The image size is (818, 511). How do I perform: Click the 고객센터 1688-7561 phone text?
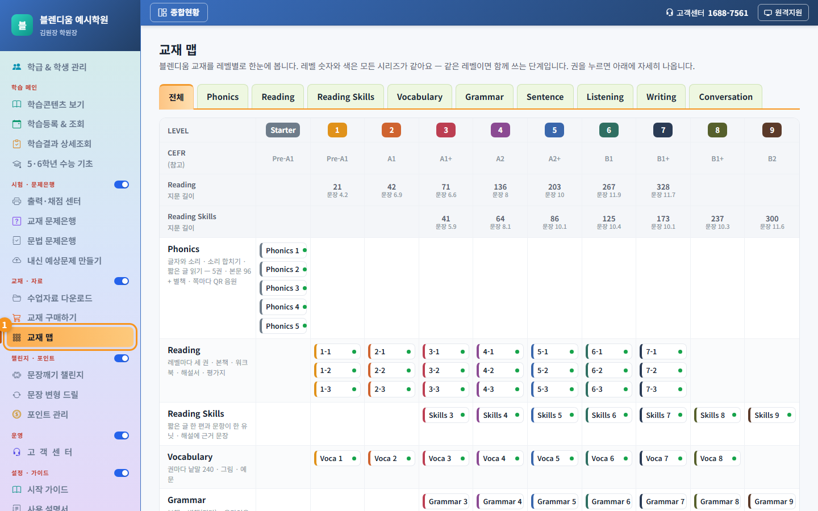click(707, 12)
